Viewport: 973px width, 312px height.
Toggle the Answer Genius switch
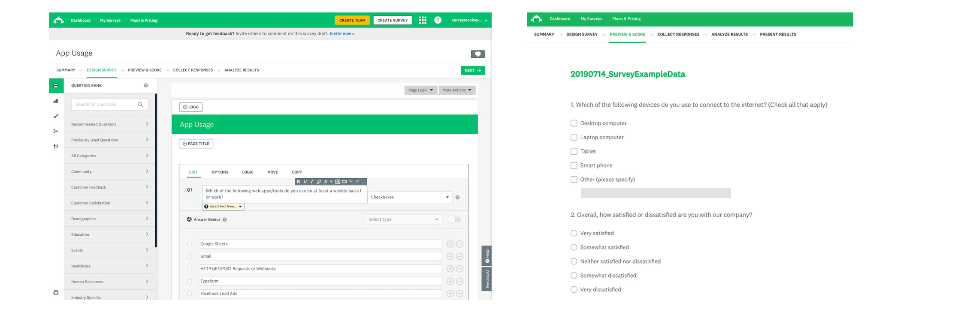click(454, 219)
